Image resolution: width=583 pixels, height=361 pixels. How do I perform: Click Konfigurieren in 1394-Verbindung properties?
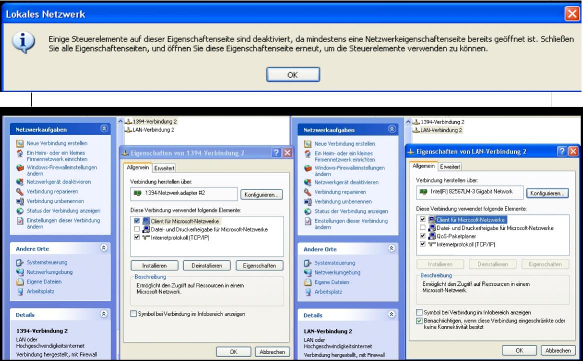pyautogui.click(x=261, y=195)
